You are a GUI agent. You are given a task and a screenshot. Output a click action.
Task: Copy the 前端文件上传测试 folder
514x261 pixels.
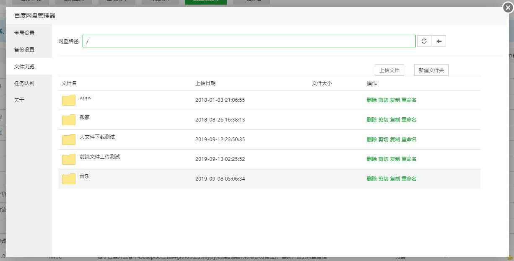(x=395, y=159)
